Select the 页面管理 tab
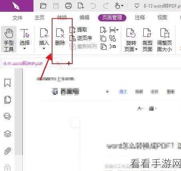The image size is (181, 171). pyautogui.click(x=112, y=18)
